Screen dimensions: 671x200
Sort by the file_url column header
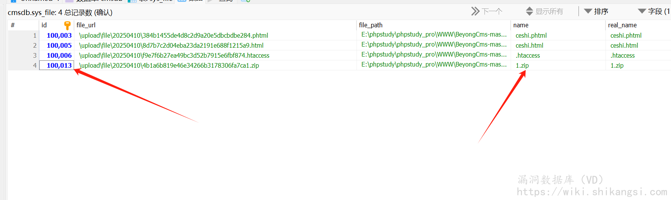(x=86, y=25)
